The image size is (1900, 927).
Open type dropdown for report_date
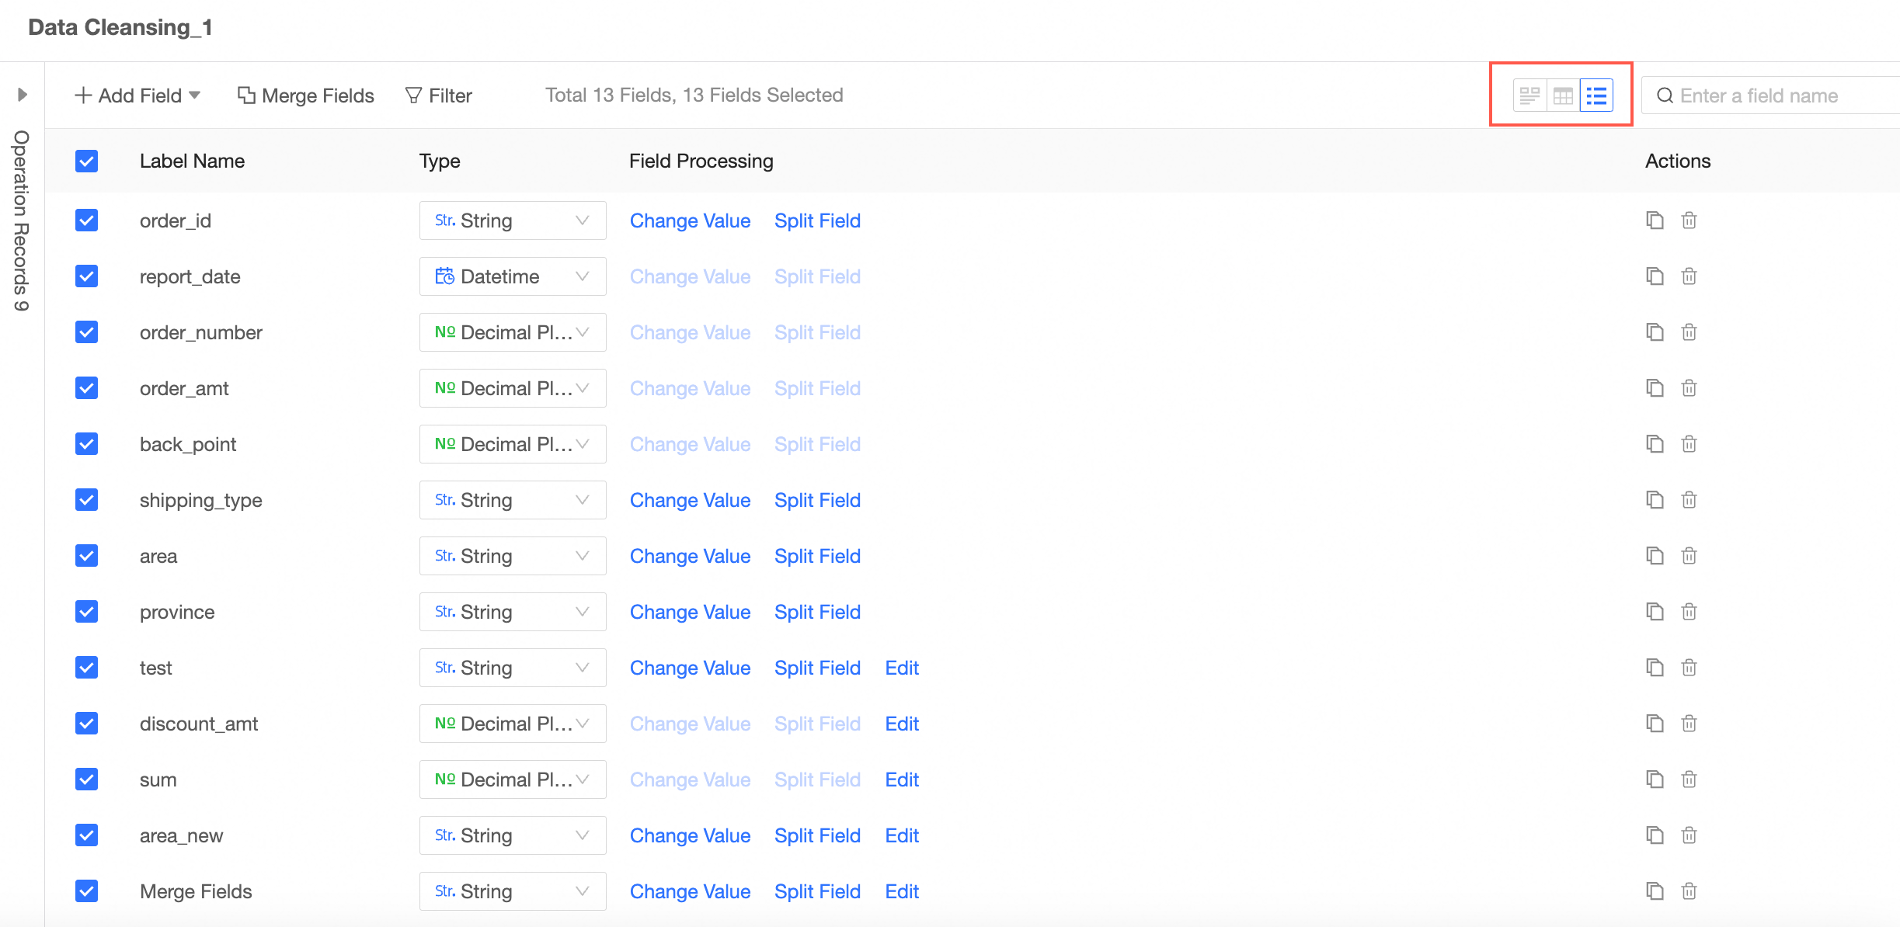(512, 276)
